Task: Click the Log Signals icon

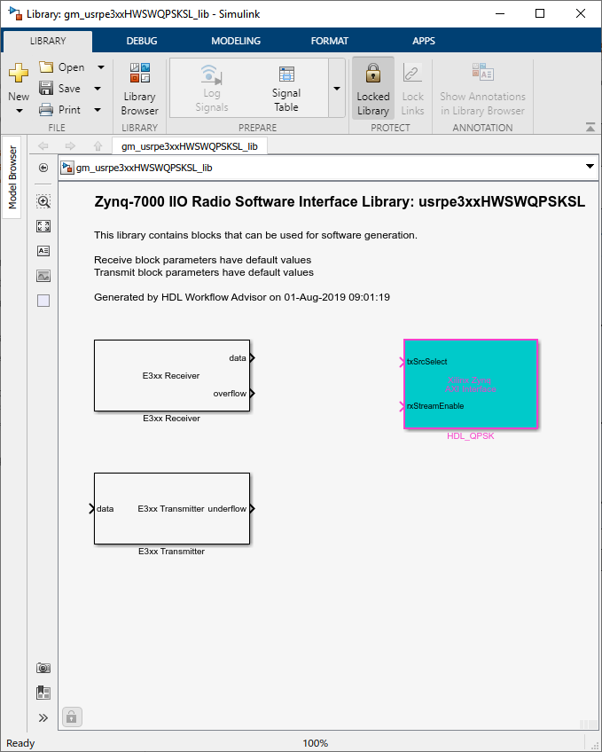Action: (211, 74)
